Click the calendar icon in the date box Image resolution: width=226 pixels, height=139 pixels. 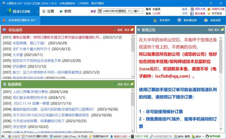point(100,11)
